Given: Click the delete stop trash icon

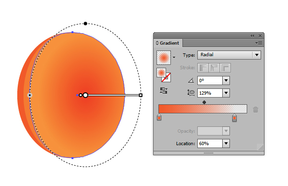Looking at the screenshot, I should click(x=255, y=110).
